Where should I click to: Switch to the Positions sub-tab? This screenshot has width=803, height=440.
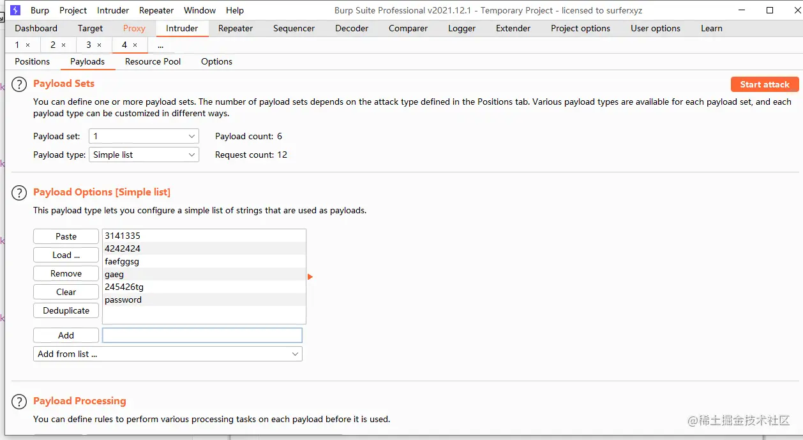(x=33, y=61)
